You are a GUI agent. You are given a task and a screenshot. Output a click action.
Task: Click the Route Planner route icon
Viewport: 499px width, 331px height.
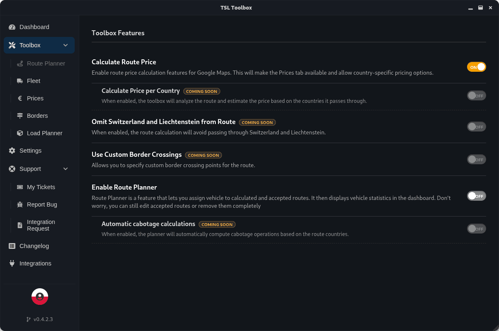click(x=20, y=63)
